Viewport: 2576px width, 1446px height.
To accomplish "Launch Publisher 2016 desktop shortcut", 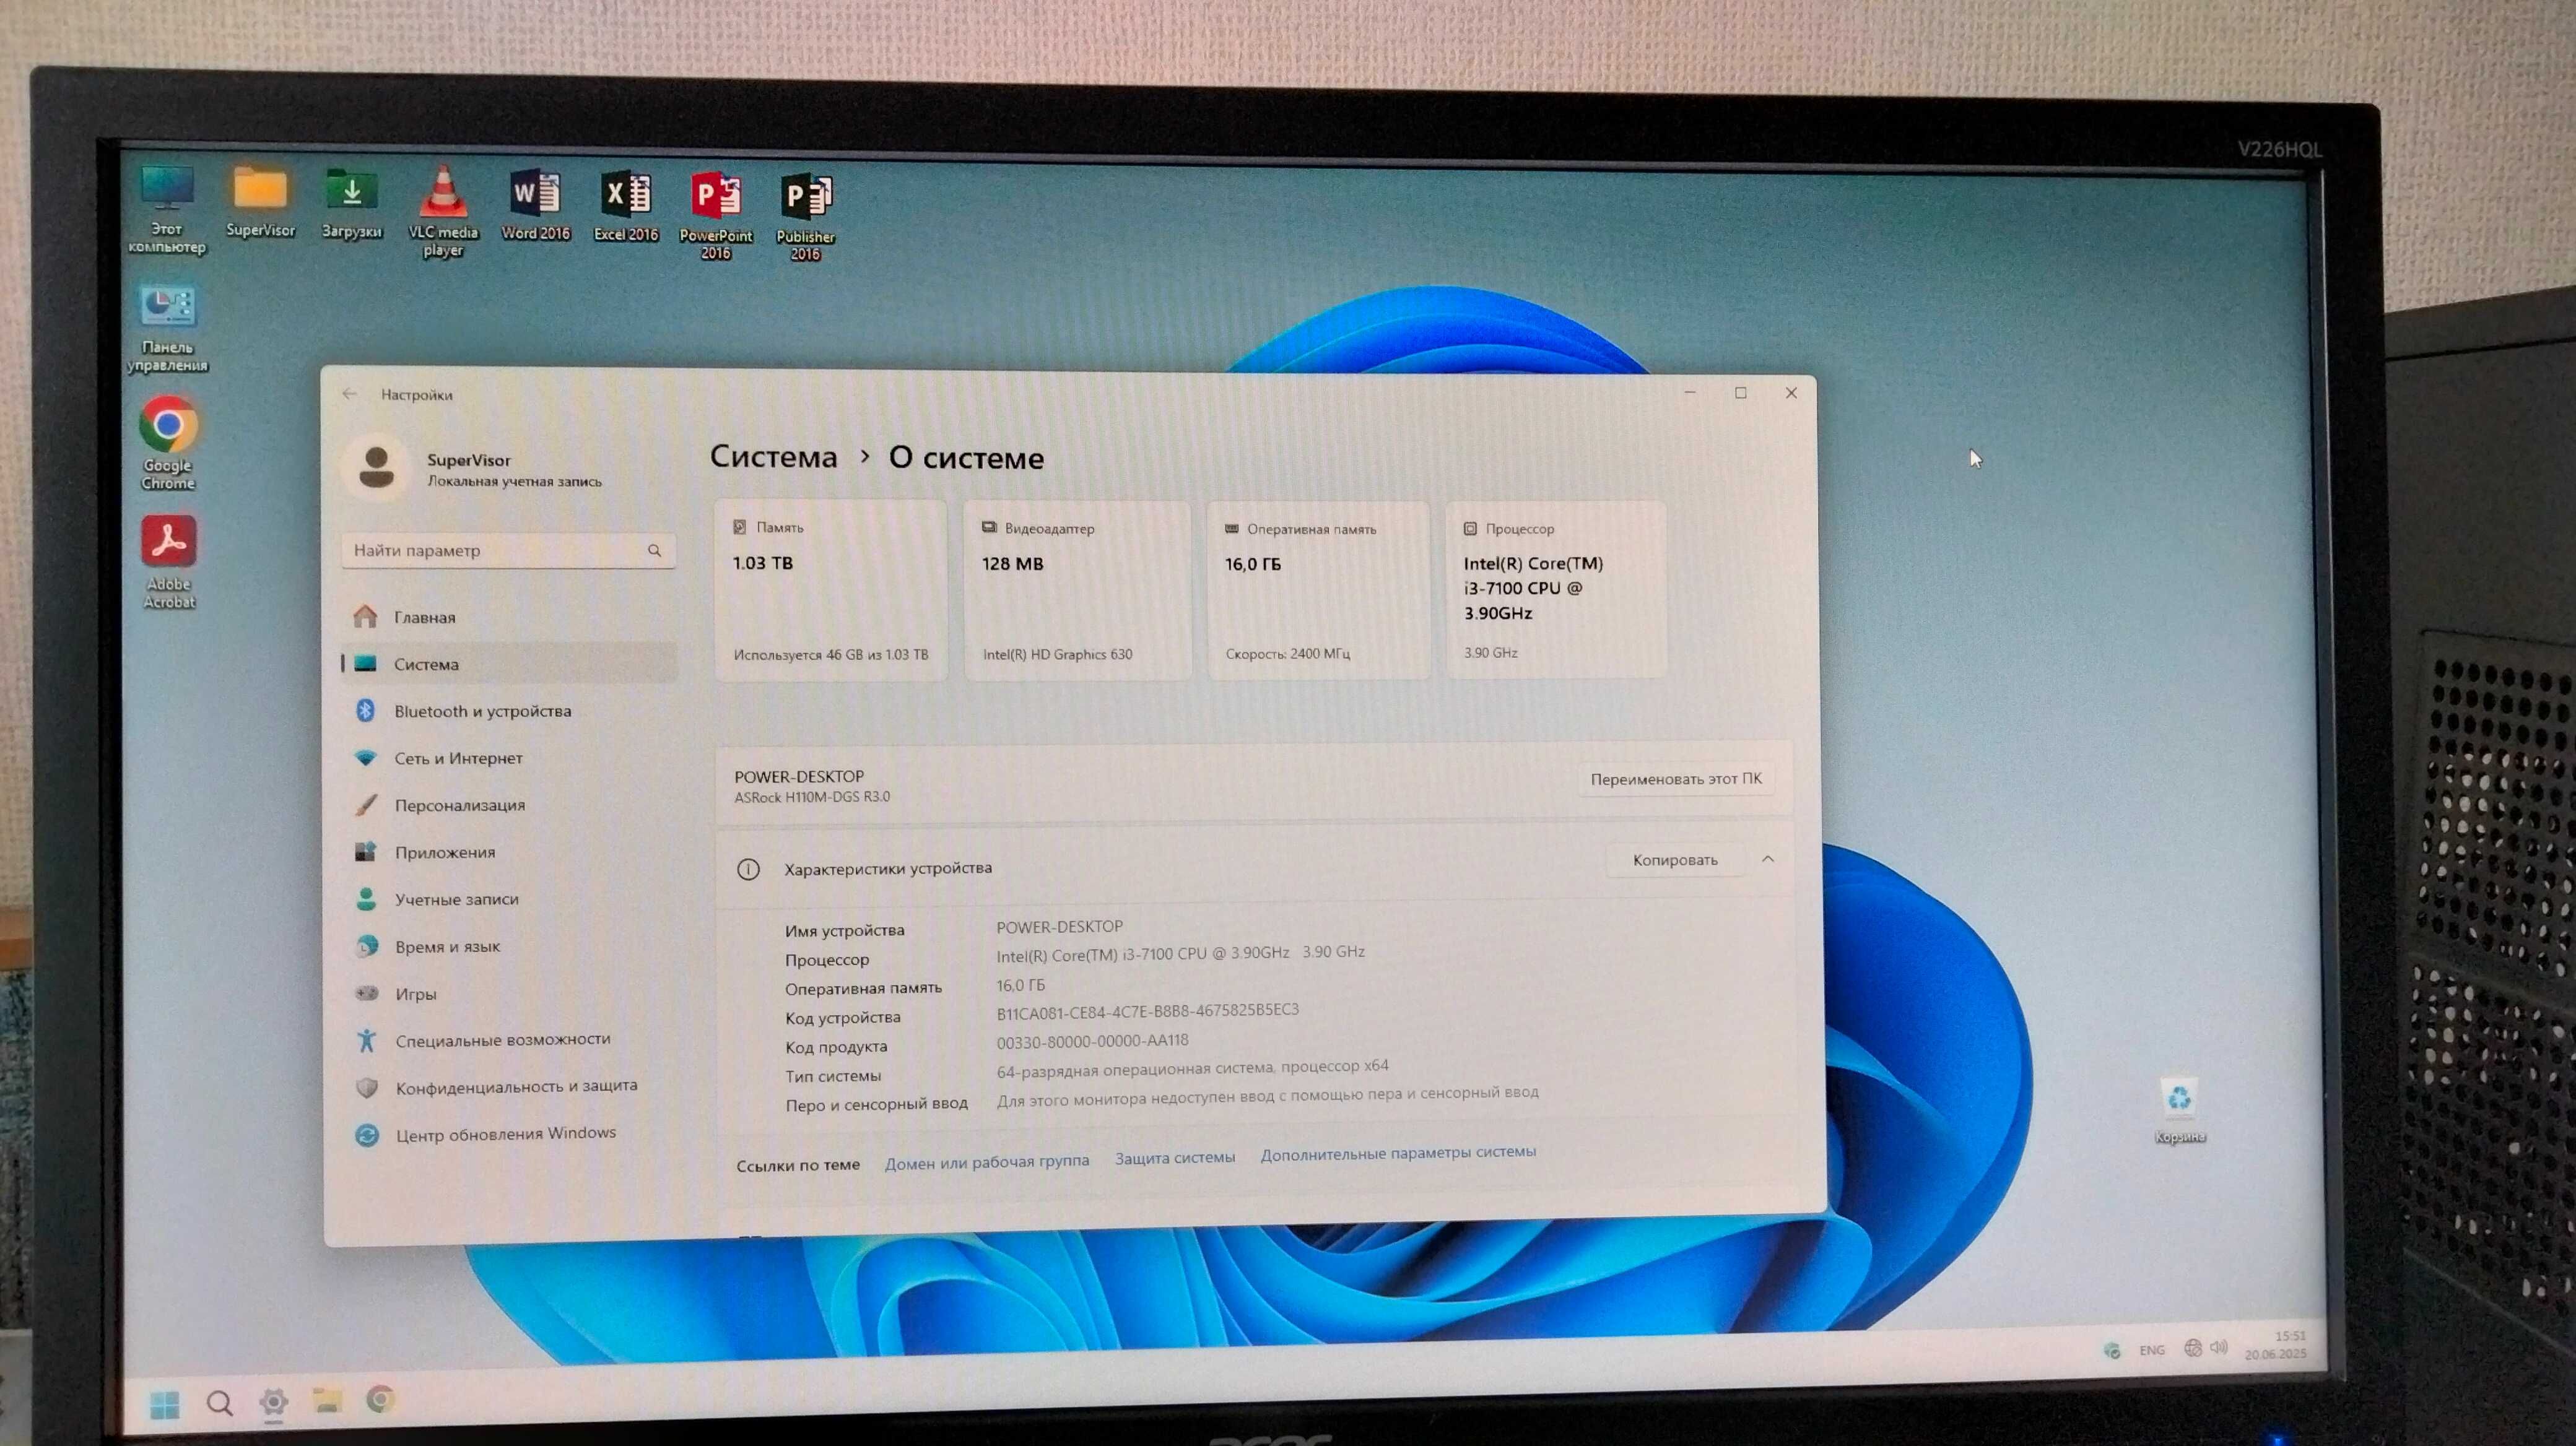I will 806,217.
